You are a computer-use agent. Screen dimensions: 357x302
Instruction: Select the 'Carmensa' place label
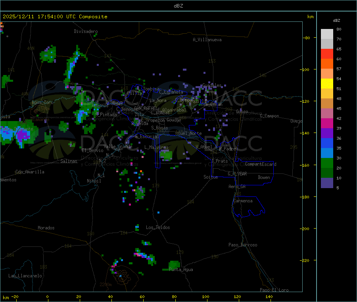tap(243, 201)
